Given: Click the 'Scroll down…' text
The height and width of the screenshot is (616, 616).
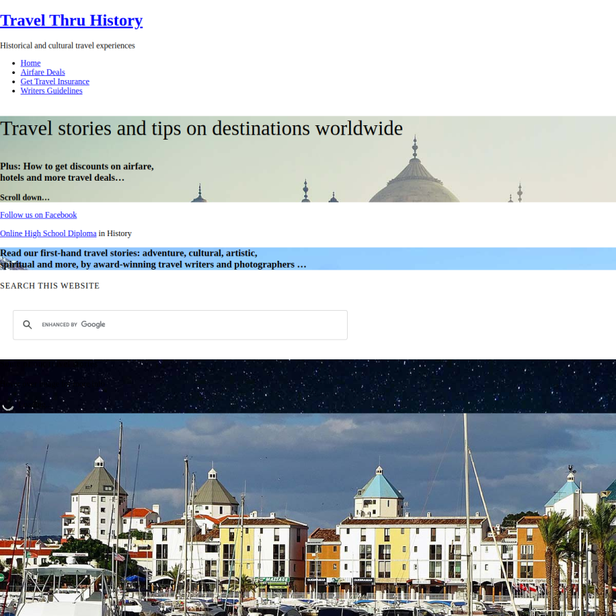Looking at the screenshot, I should click(x=25, y=197).
